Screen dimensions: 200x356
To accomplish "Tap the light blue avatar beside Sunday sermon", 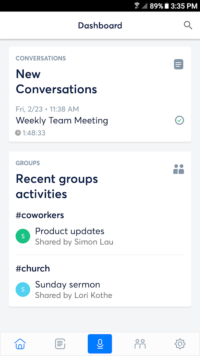I will click(23, 290).
